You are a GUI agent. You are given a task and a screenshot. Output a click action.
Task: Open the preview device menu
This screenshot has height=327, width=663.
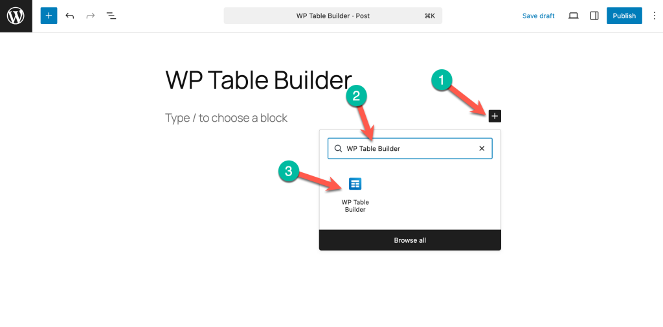573,16
